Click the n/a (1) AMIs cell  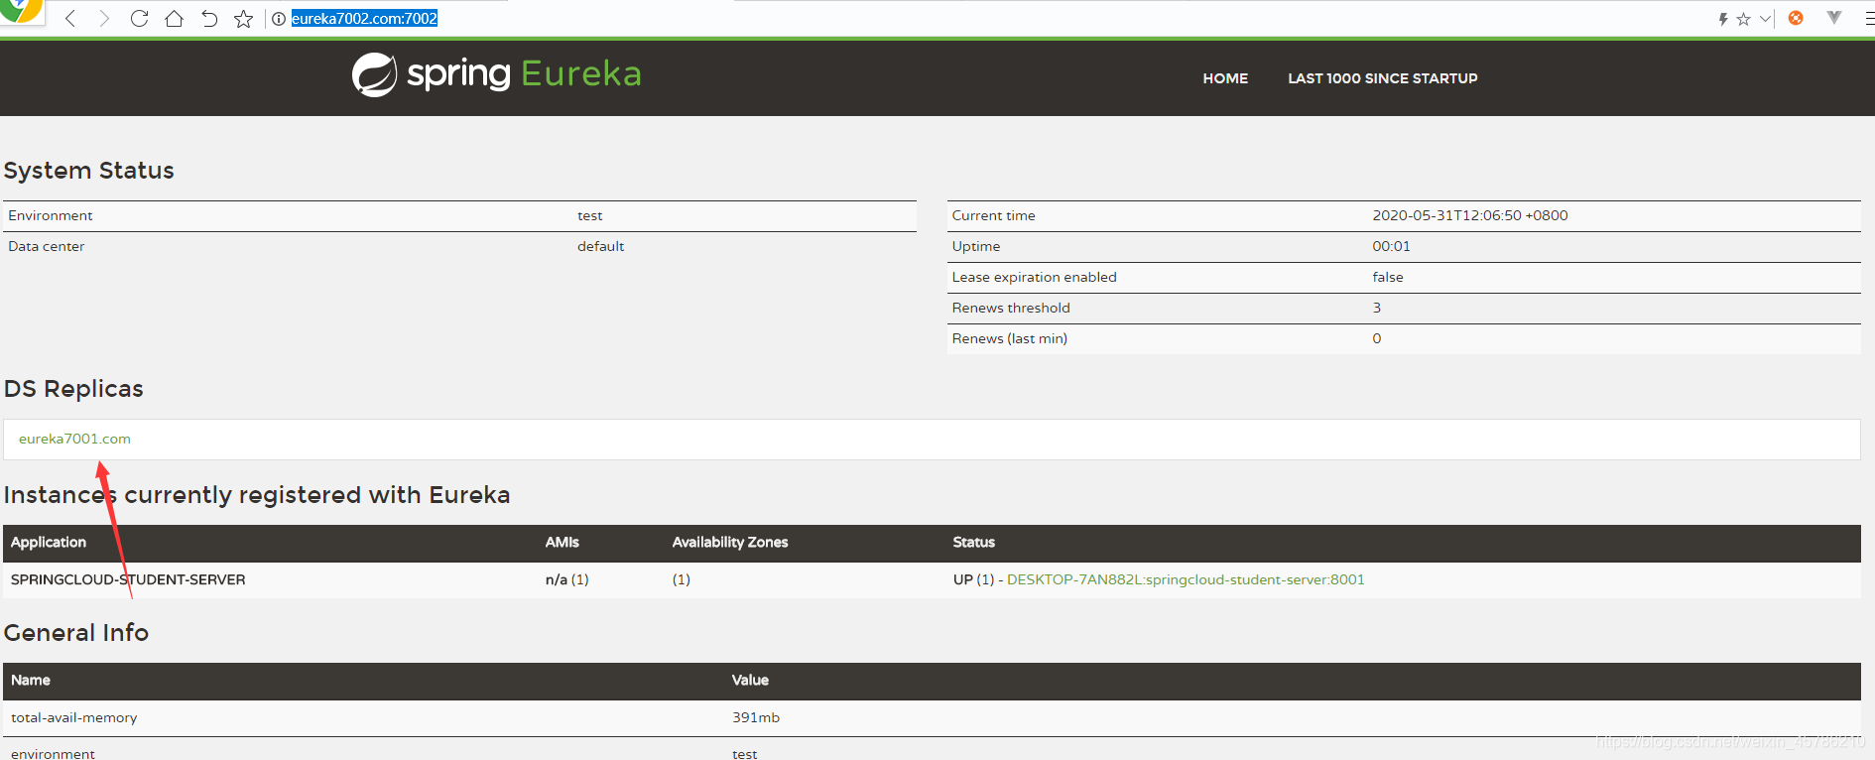click(567, 579)
